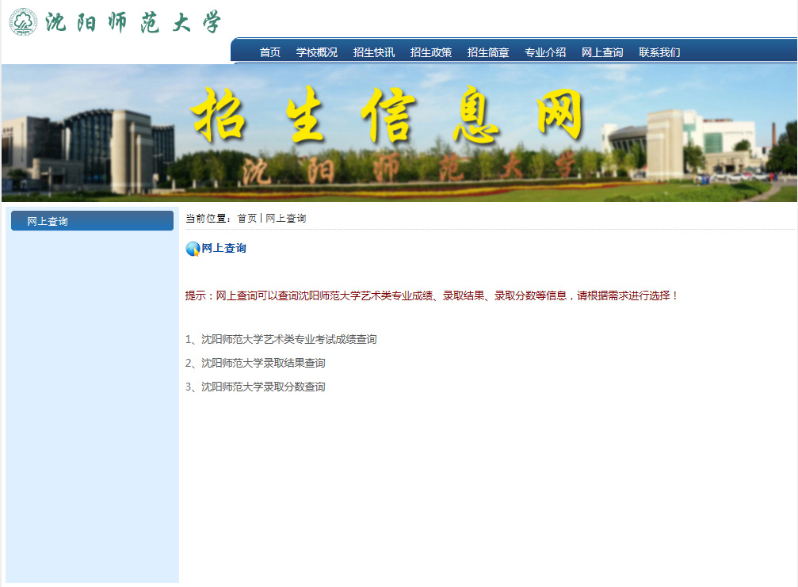Viewport: 798px width, 587px height.
Task: Open 联系我们 navigation item
Action: [659, 52]
